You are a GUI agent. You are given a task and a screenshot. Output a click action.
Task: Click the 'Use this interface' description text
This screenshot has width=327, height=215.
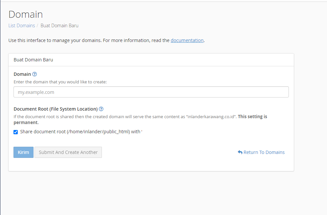point(106,40)
